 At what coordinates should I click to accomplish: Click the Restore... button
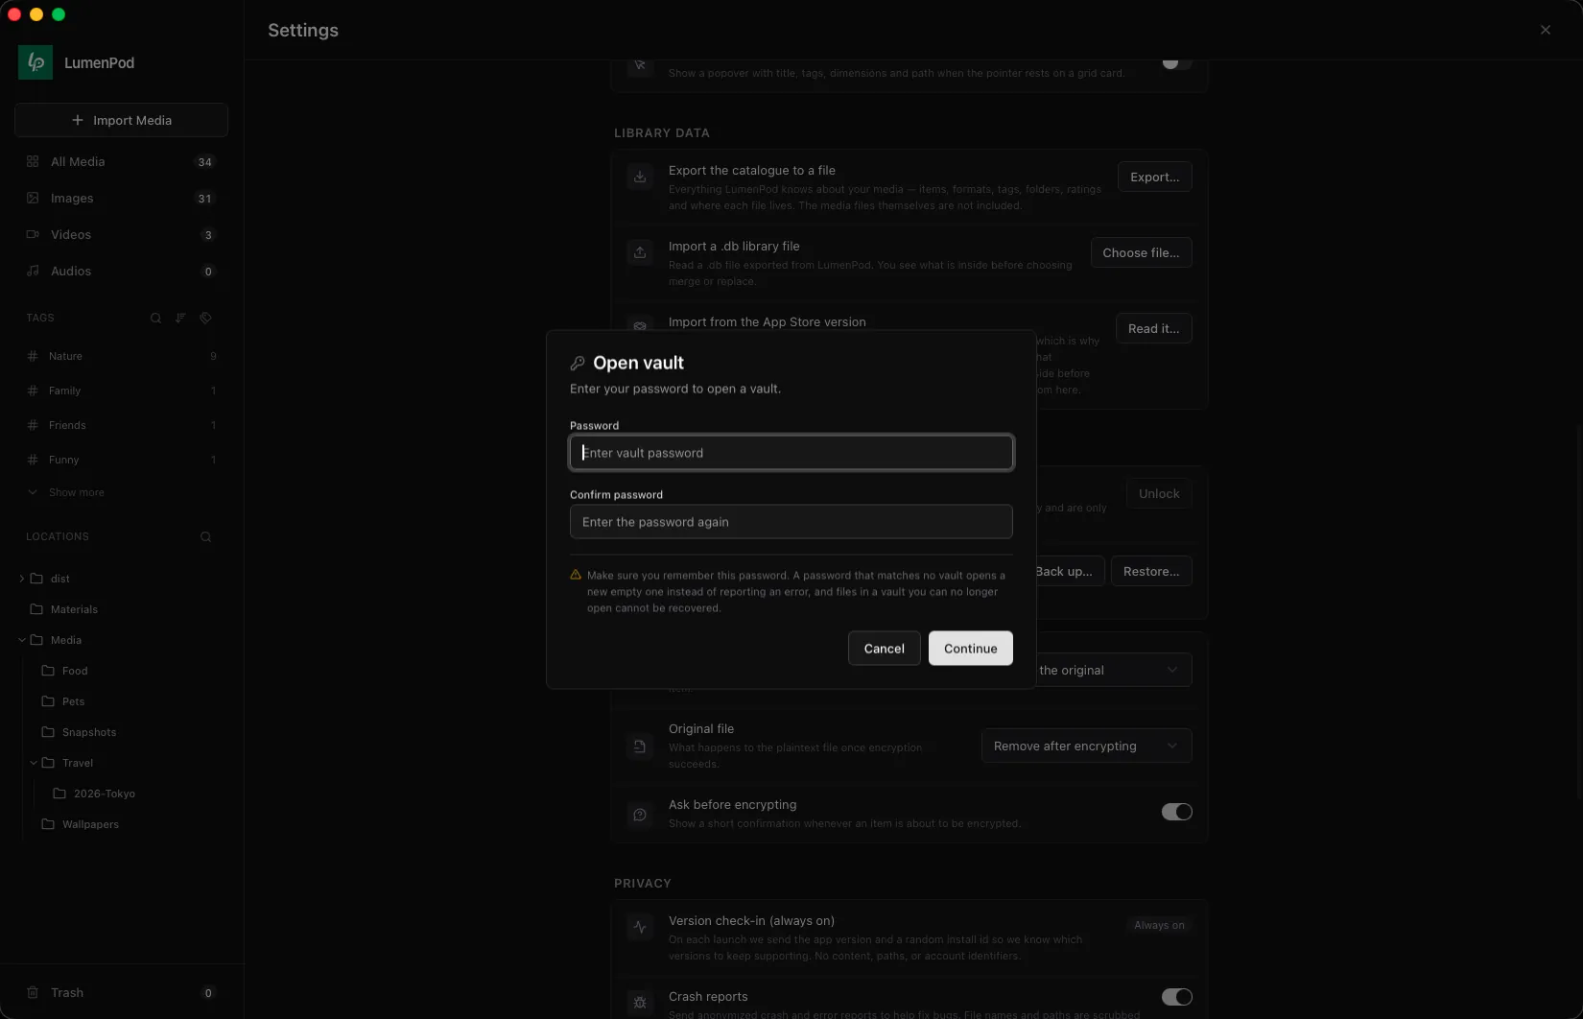pyautogui.click(x=1151, y=571)
